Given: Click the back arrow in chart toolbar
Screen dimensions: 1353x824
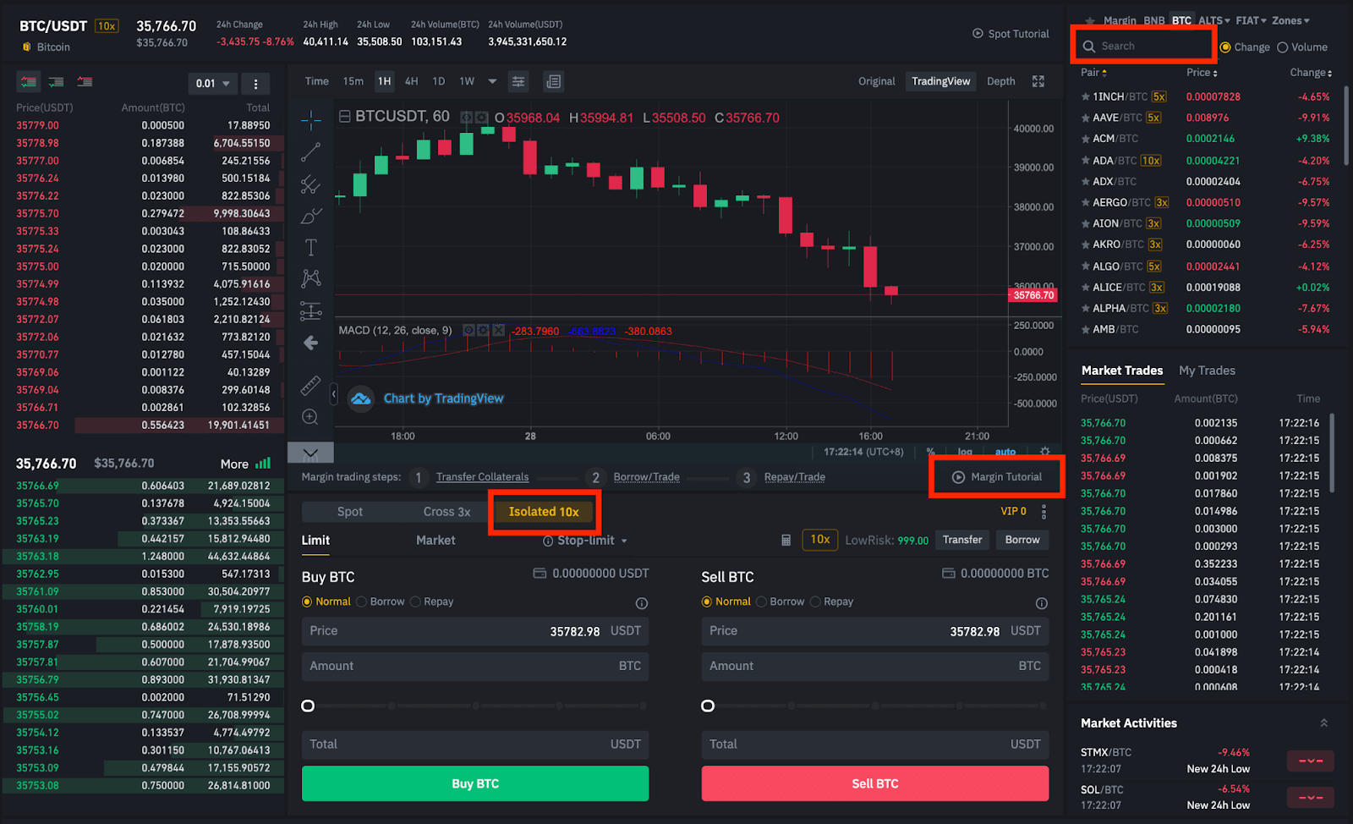Looking at the screenshot, I should pos(310,343).
